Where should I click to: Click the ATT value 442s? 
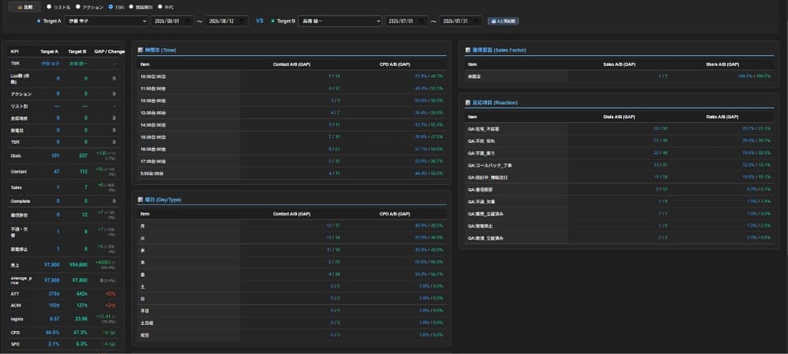[82, 293]
